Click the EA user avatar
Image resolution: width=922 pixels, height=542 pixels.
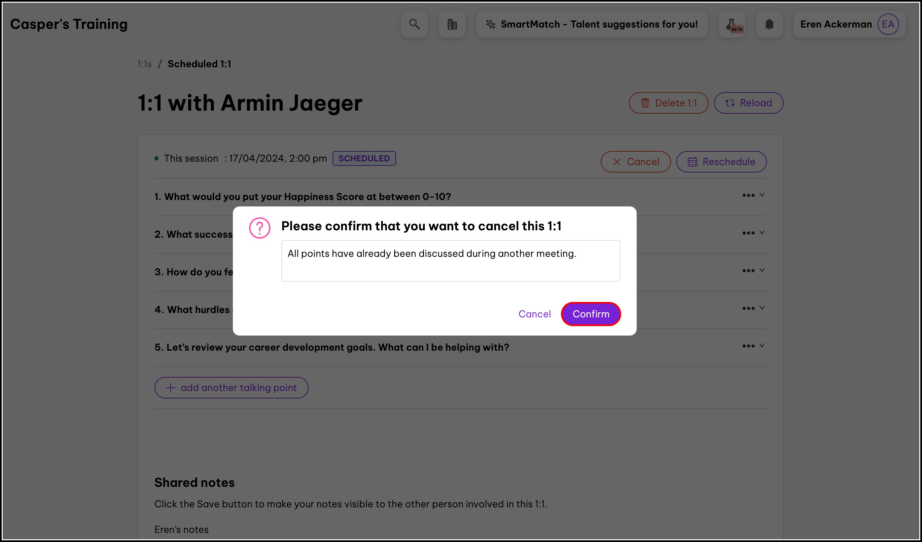point(888,24)
